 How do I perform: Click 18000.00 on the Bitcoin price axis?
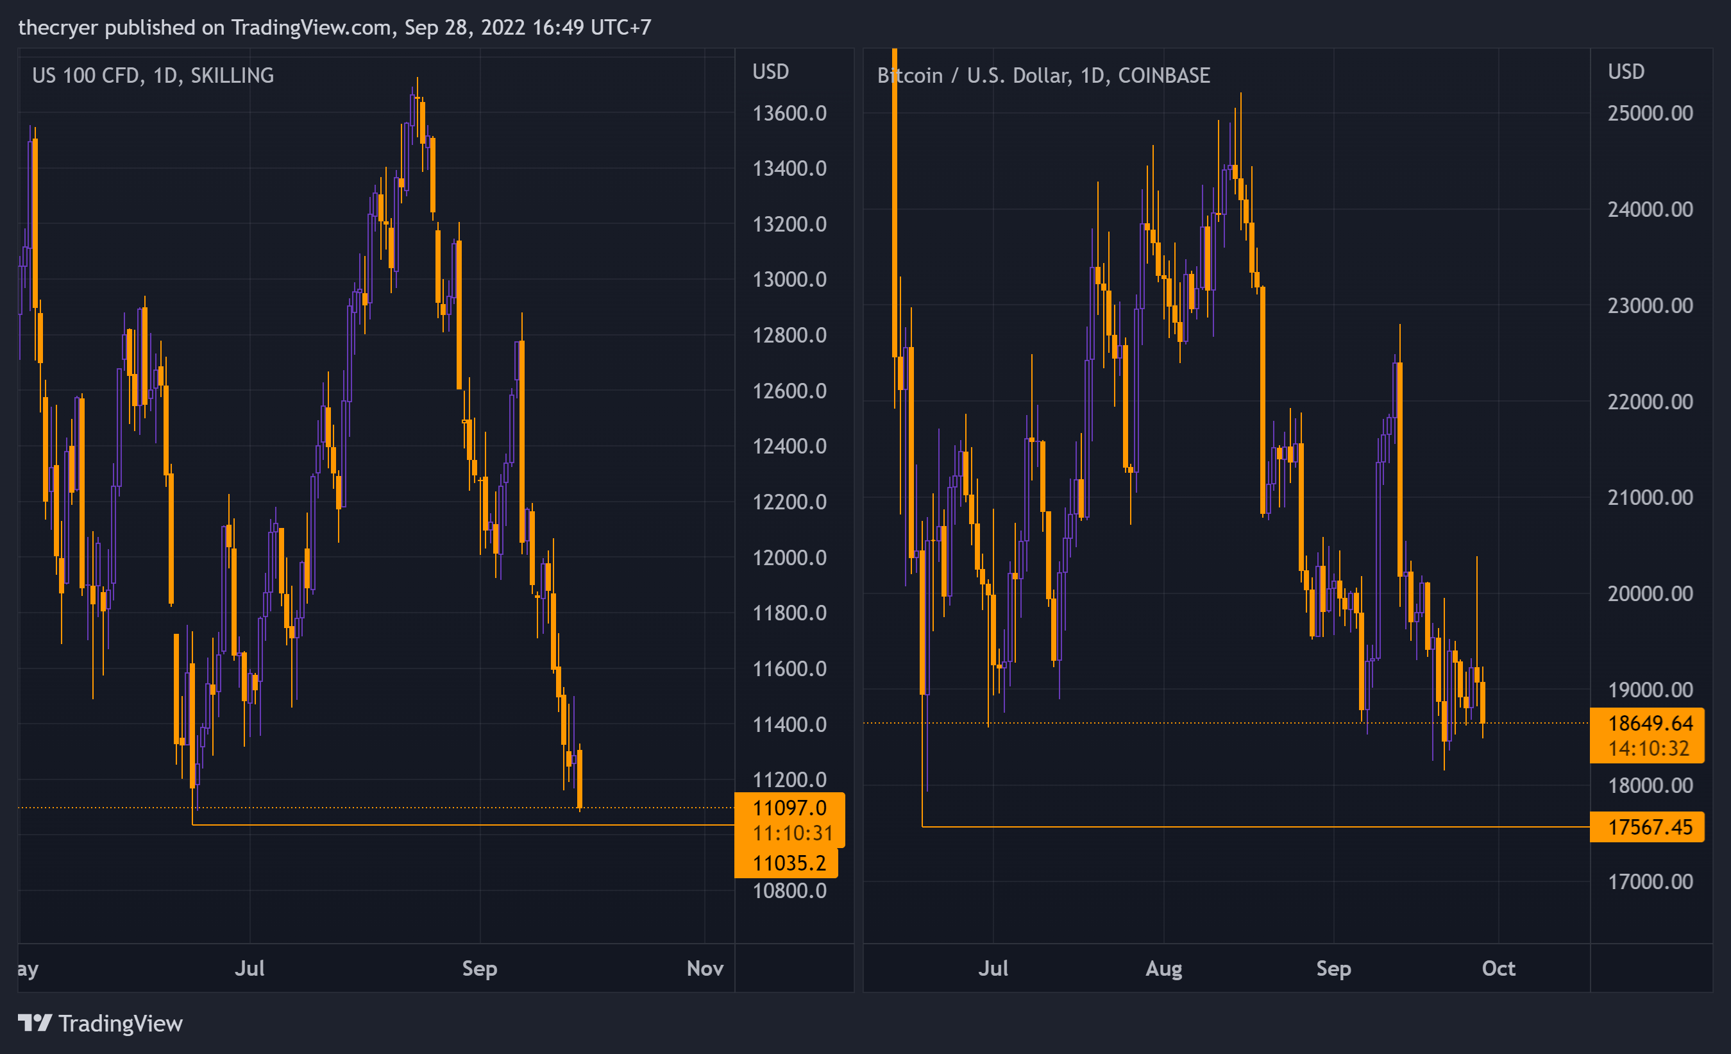point(1650,786)
